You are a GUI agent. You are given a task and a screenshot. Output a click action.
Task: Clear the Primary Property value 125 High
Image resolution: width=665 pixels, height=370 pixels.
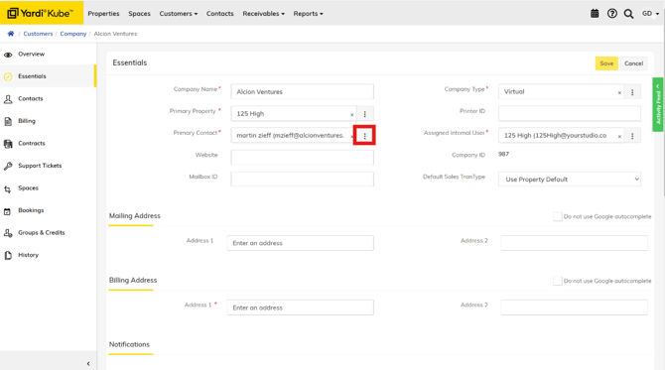351,114
